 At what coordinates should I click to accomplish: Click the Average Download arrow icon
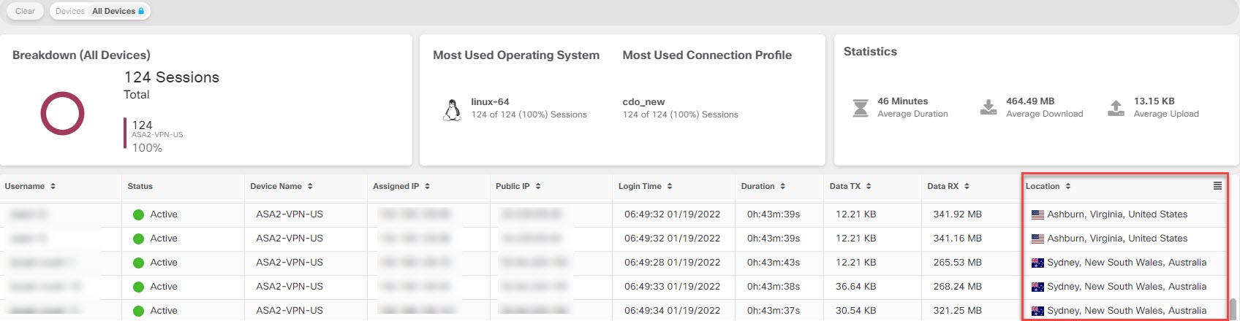coord(988,108)
